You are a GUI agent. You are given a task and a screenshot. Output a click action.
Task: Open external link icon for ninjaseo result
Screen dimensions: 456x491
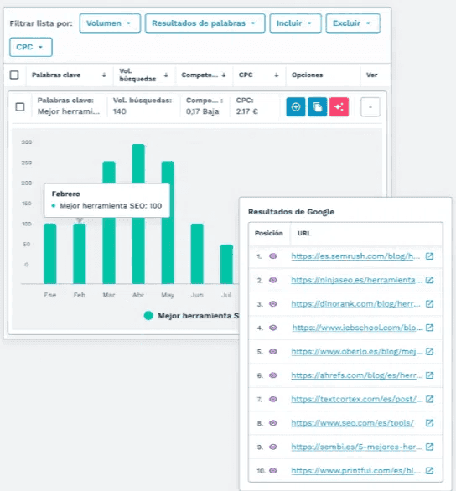click(429, 280)
